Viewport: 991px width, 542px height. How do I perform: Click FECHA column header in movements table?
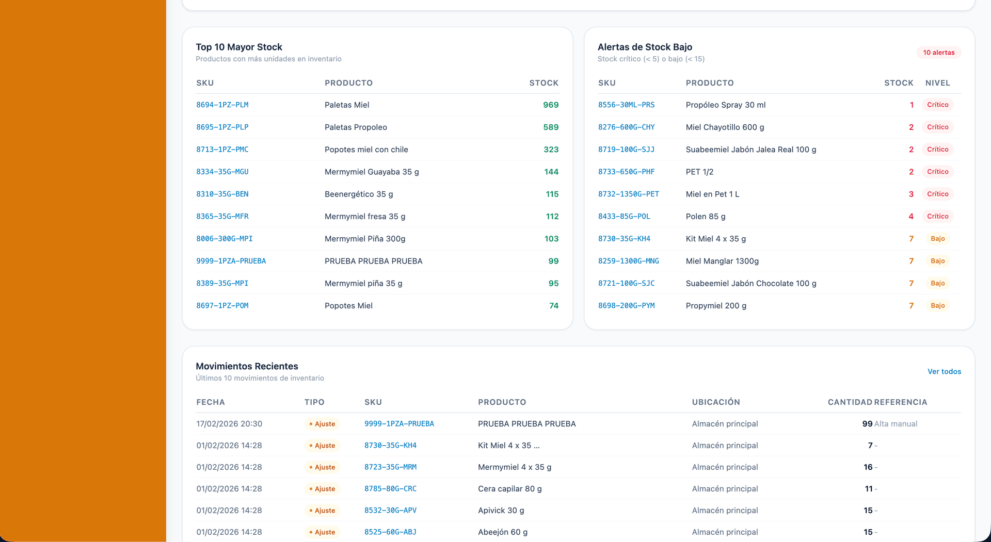click(x=211, y=402)
